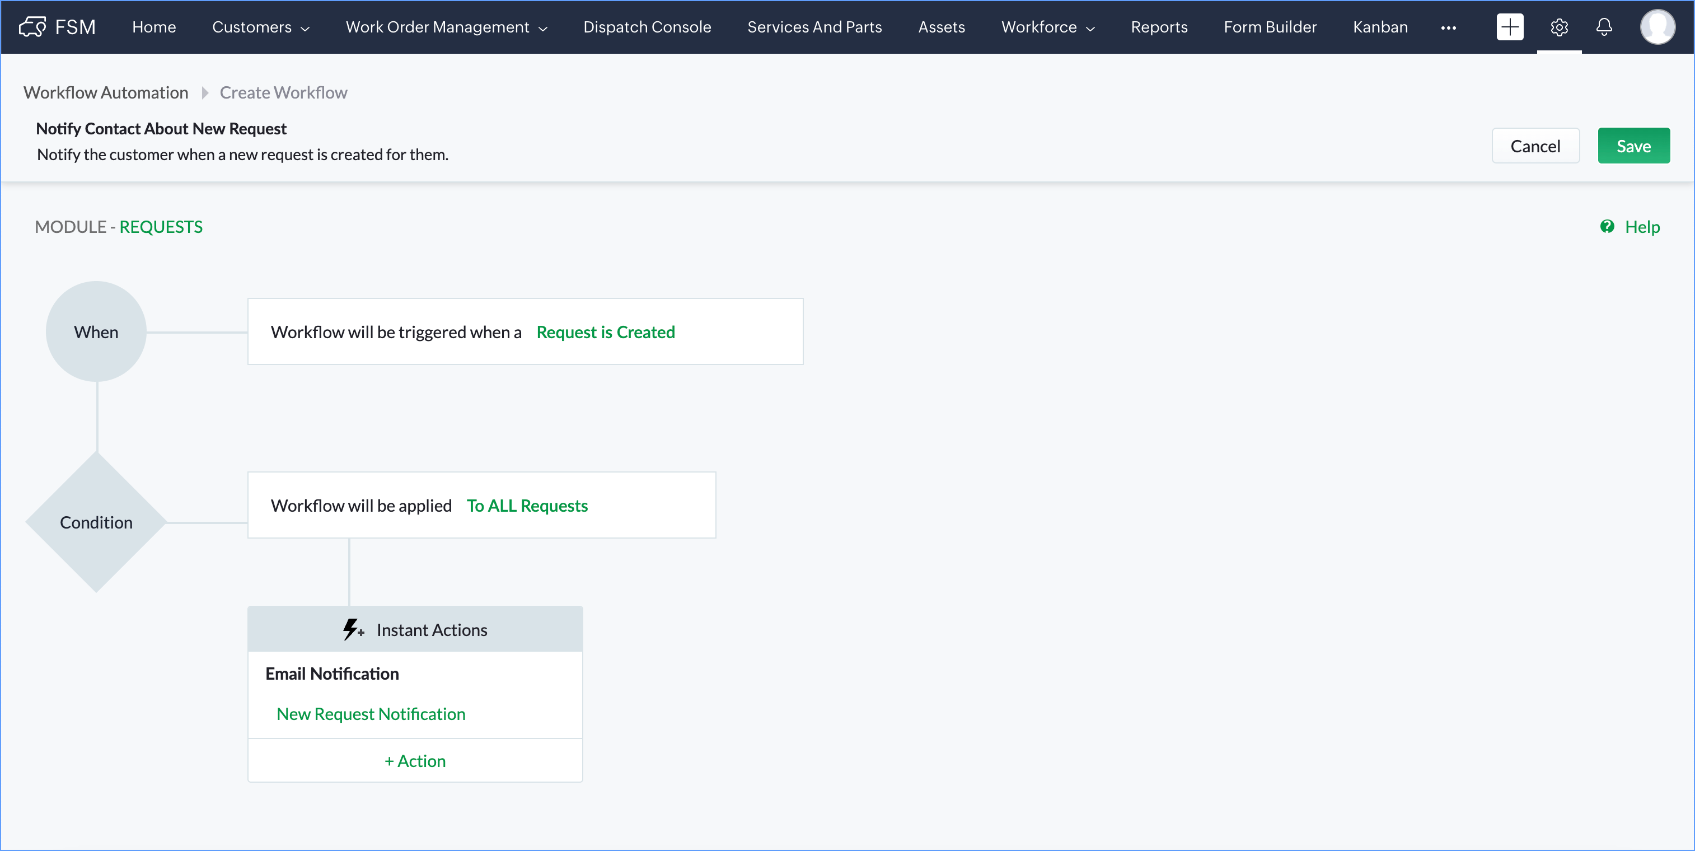Click the Request is Created trigger link
Image resolution: width=1695 pixels, height=851 pixels.
(x=605, y=333)
